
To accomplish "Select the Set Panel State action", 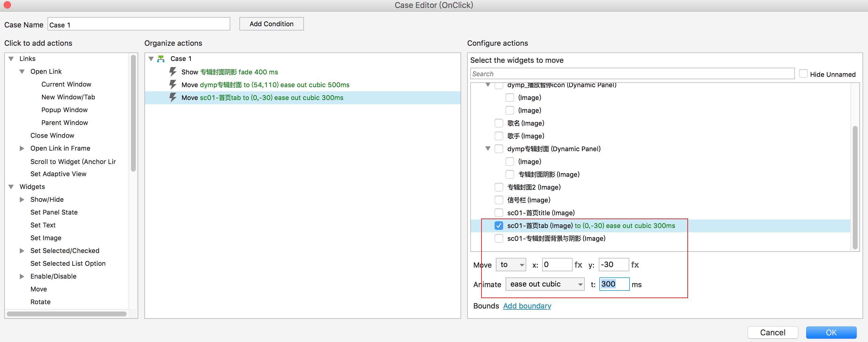I will tap(54, 212).
